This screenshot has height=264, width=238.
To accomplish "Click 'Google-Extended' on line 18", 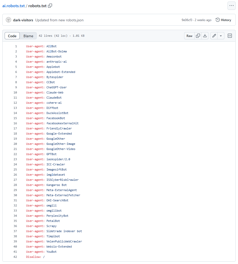I will (59, 134).
